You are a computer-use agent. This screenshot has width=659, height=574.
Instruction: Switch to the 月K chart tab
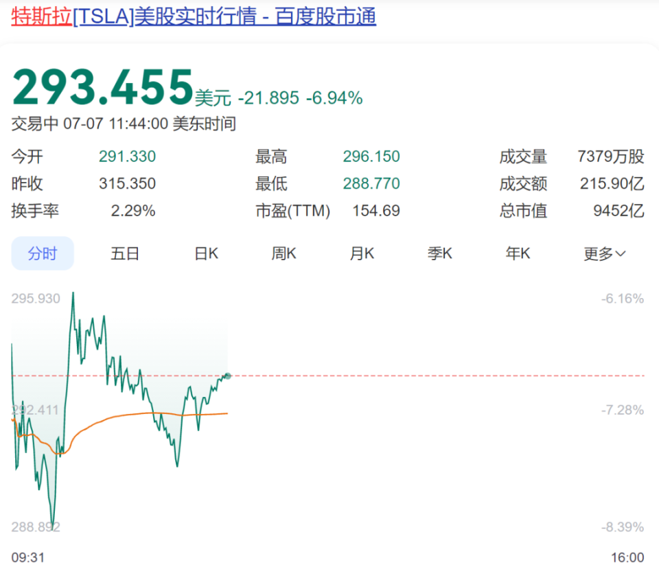click(x=362, y=253)
